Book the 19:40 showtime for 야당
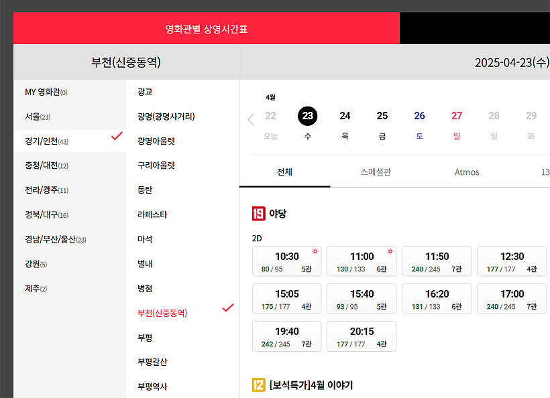 point(286,336)
